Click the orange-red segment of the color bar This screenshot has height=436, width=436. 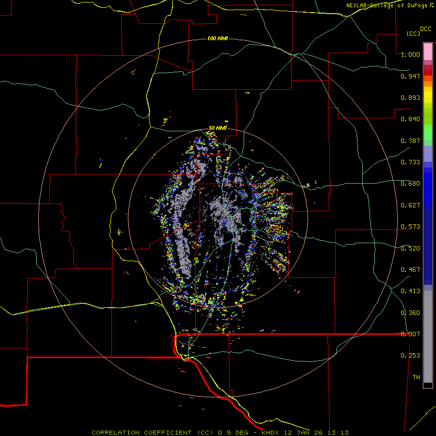pos(428,78)
